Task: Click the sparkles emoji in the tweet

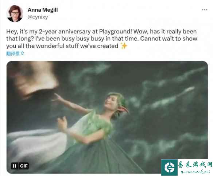Action: [x=124, y=46]
